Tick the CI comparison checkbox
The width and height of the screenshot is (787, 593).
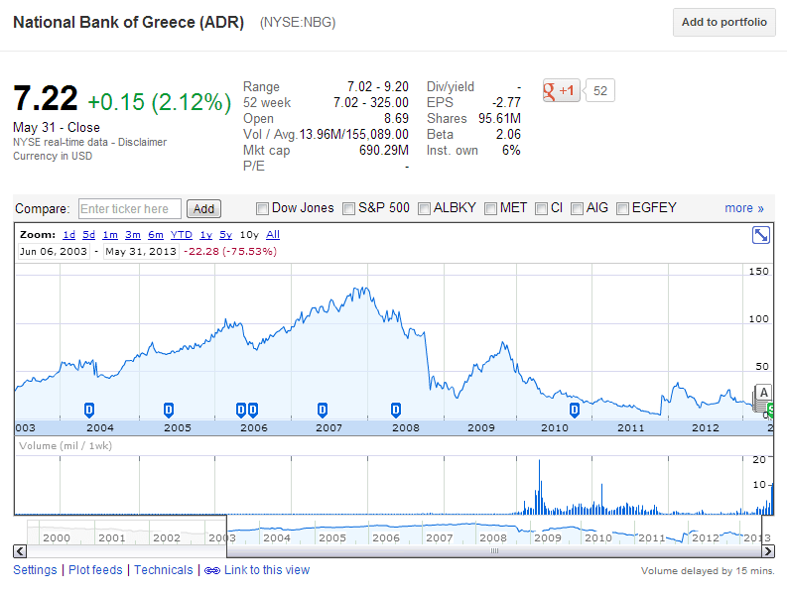pyautogui.click(x=541, y=208)
